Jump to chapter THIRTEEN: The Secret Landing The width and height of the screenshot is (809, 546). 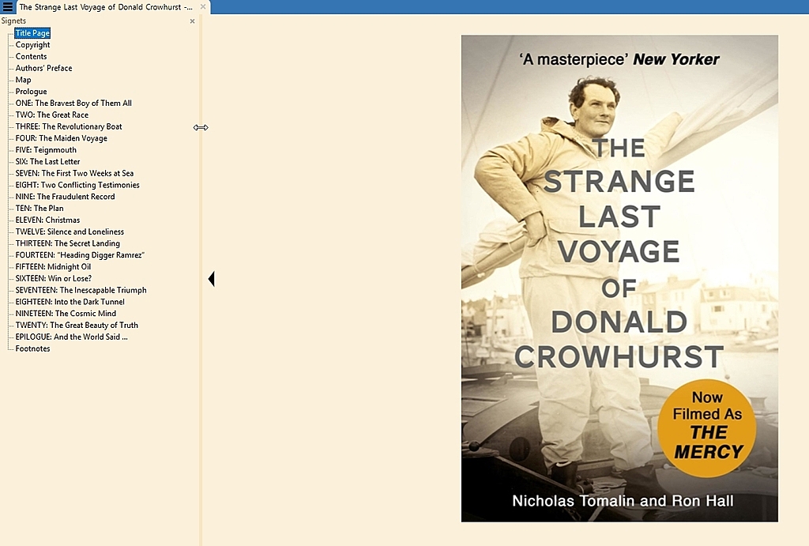click(68, 243)
